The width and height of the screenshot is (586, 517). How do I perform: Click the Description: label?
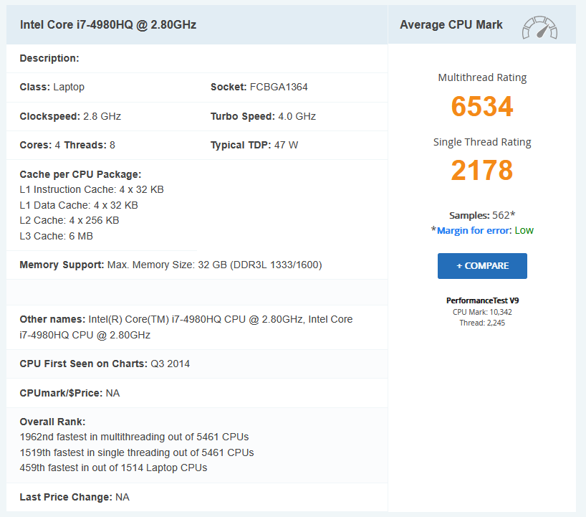coord(49,58)
